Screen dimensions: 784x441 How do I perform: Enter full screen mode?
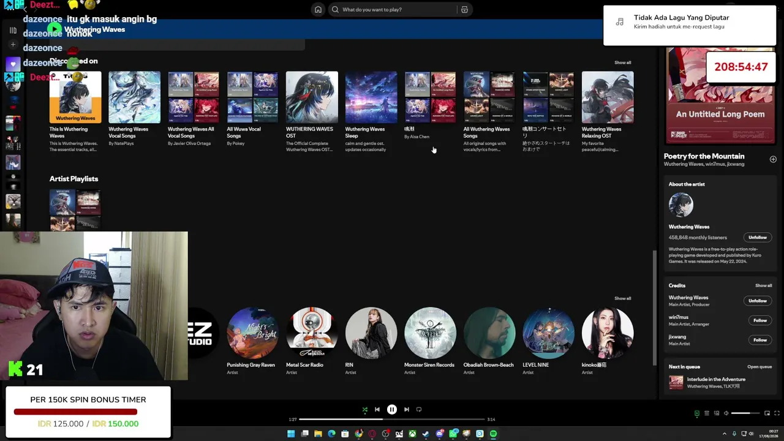click(777, 413)
